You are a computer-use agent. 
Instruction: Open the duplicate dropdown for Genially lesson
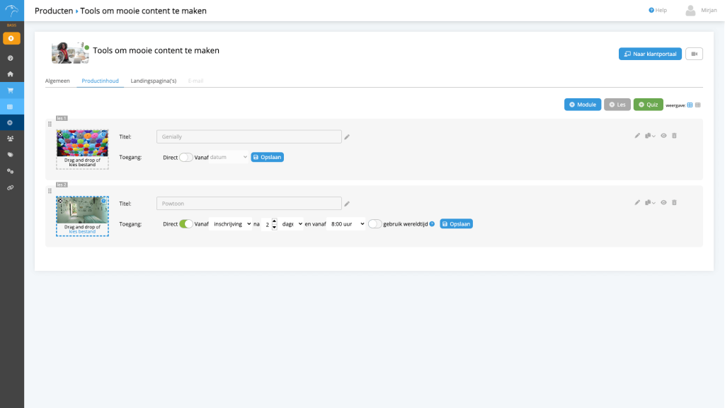650,136
